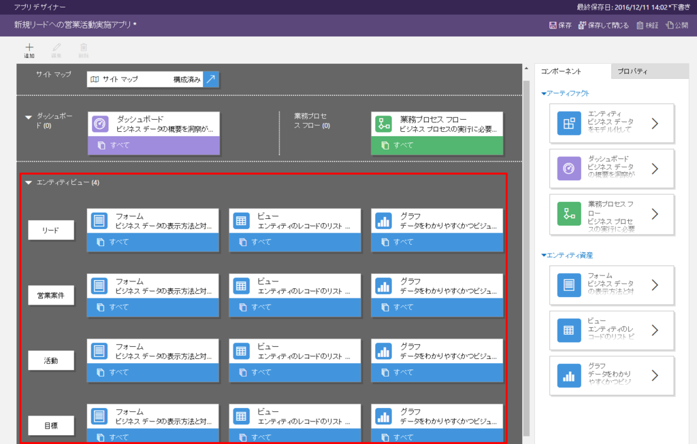Click the 追加 (add) plus icon
The height and width of the screenshot is (444, 697).
click(x=29, y=47)
